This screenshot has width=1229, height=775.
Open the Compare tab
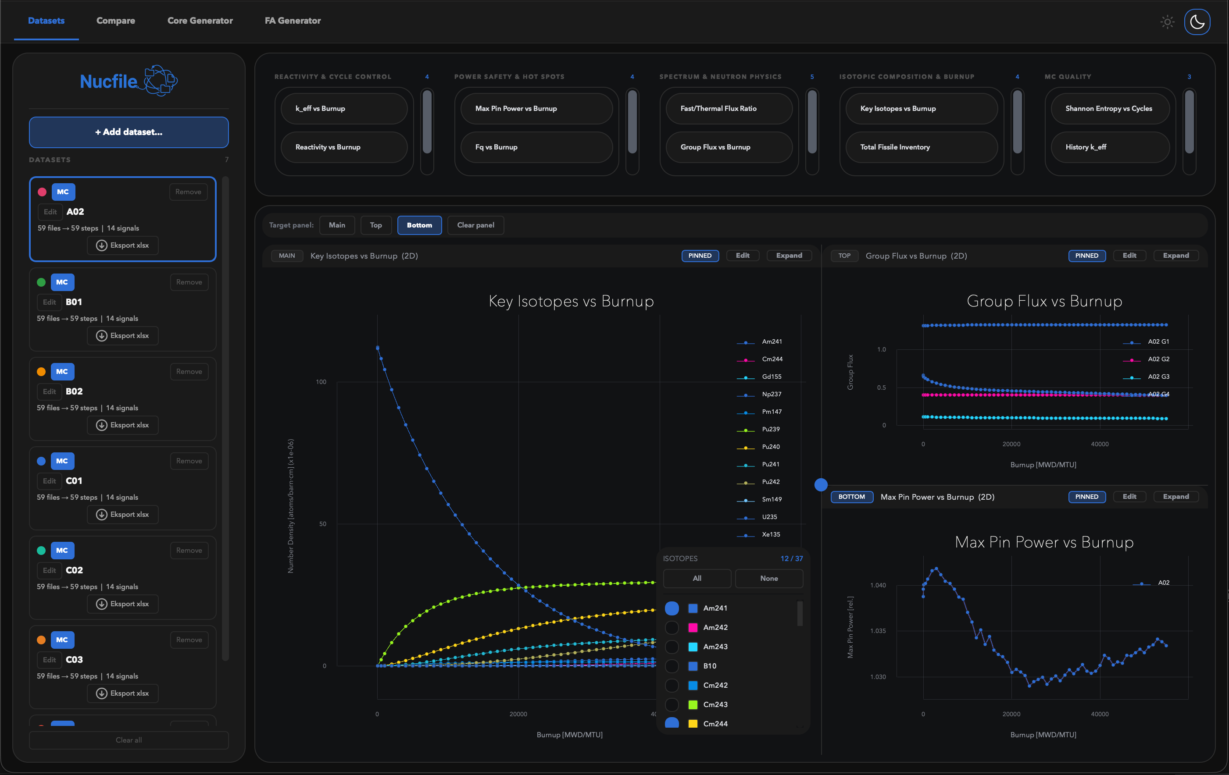coord(116,21)
